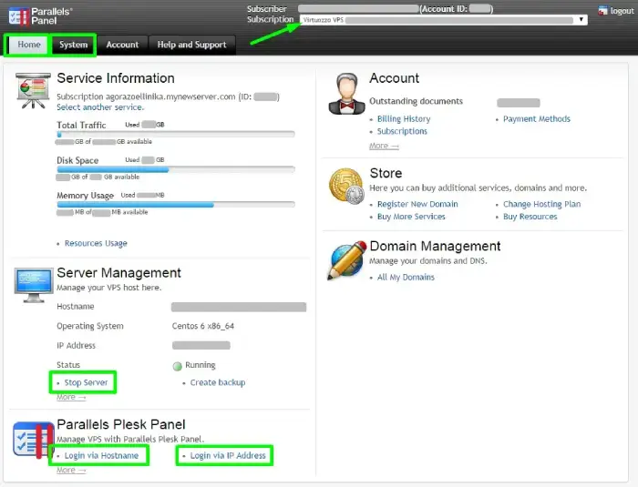Click Login via Hostname
The width and height of the screenshot is (638, 487).
click(x=101, y=456)
